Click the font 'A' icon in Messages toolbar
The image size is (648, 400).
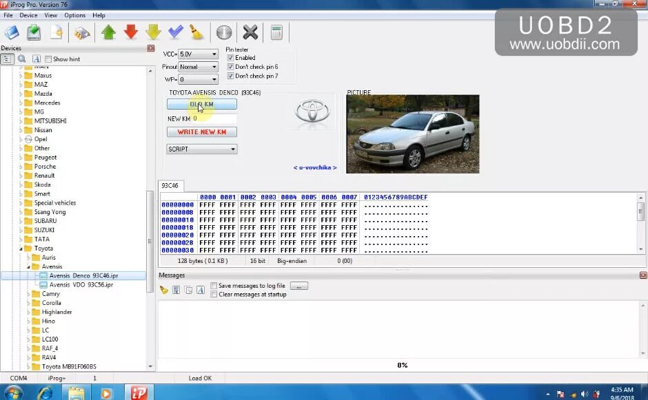201,291
